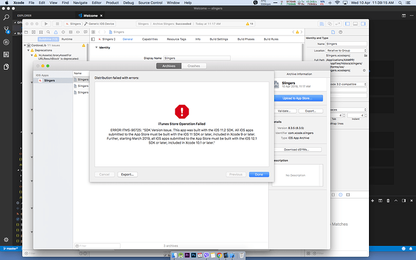Select the Buildtime (13) issues filter

[48, 39]
